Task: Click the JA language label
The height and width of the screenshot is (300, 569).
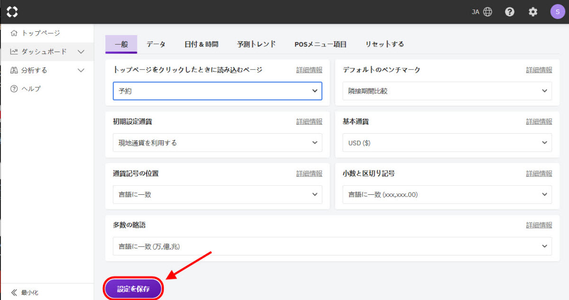Action: pyautogui.click(x=476, y=12)
